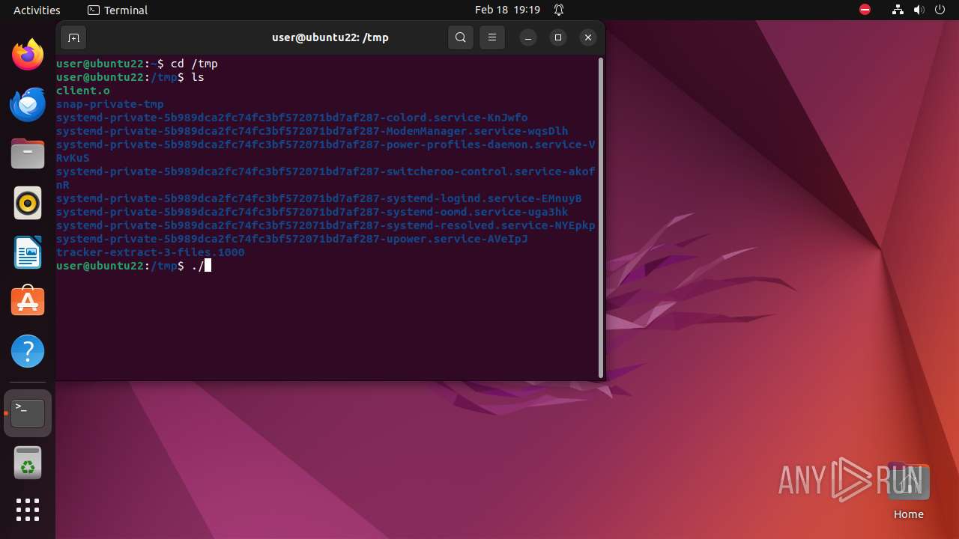Screen dimensions: 959x539
Task: Click the ModemManager.service-wqsDlh directory line
Action: click(312, 131)
